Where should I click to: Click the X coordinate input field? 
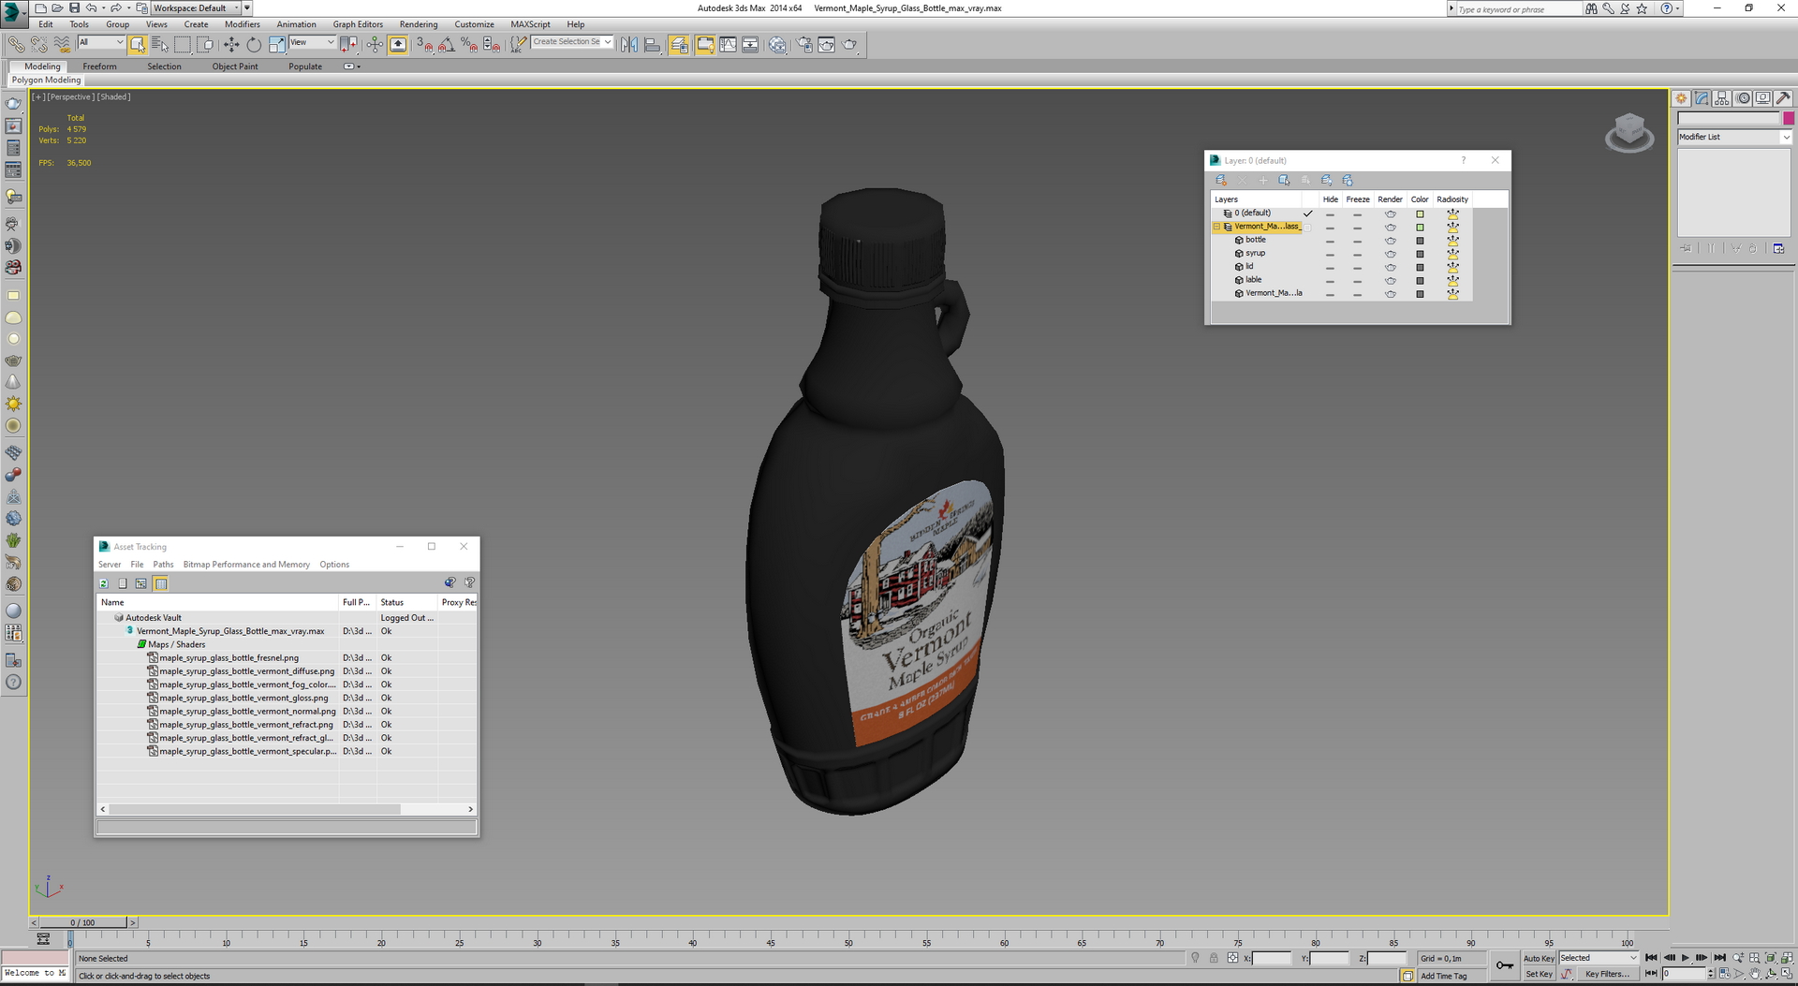pos(1272,958)
